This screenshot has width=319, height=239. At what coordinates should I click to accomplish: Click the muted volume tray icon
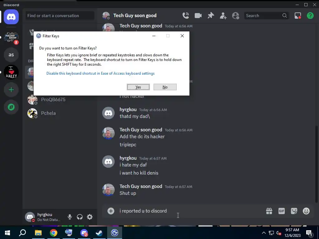point(279,233)
